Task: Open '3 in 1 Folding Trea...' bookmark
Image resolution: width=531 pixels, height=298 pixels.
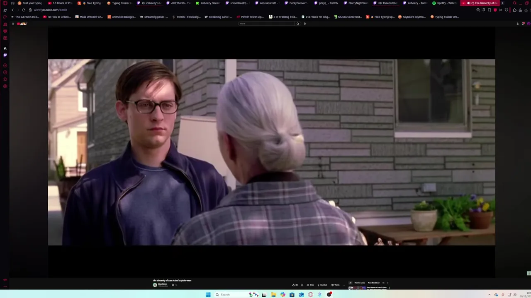Action: (283, 17)
